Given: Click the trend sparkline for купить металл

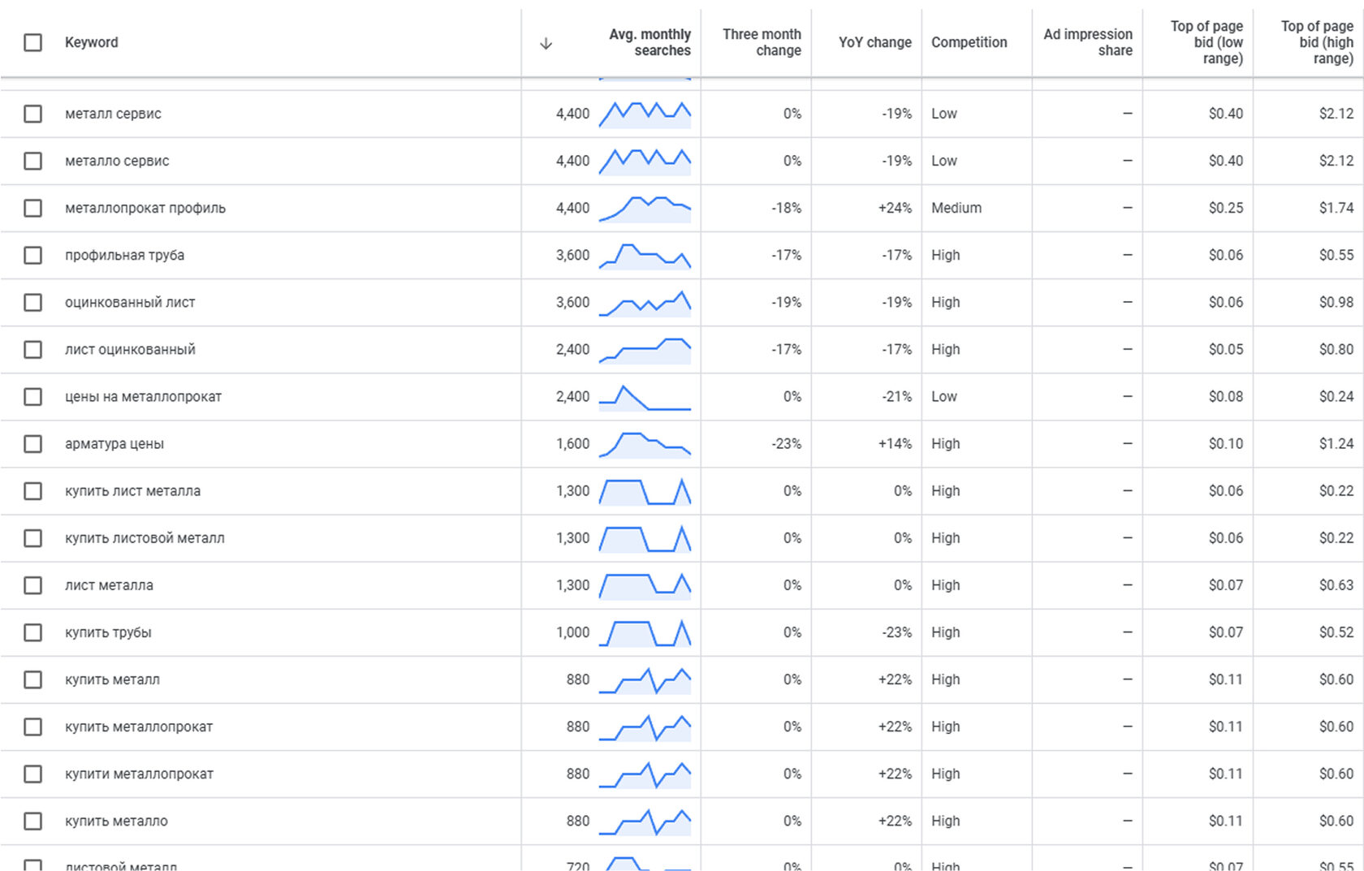Looking at the screenshot, I should point(645,679).
